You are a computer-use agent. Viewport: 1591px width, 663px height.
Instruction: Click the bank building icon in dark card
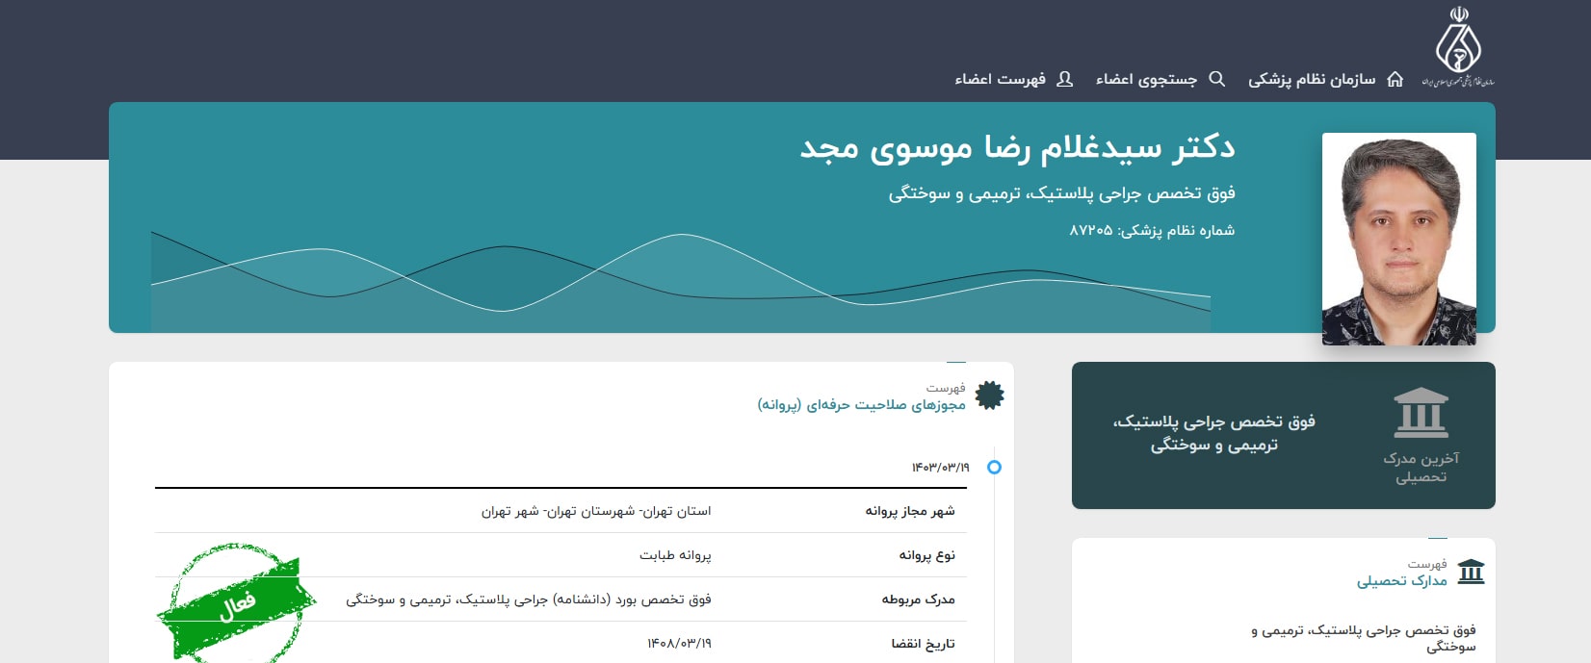[x=1421, y=413]
